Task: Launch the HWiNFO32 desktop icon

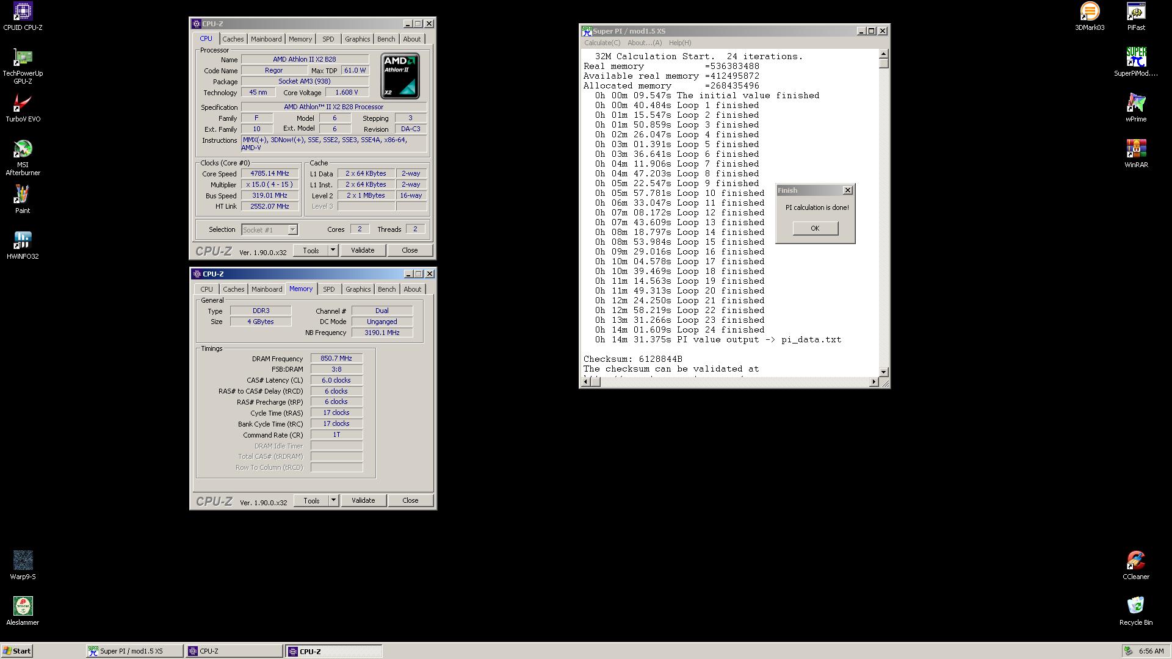Action: [x=23, y=245]
